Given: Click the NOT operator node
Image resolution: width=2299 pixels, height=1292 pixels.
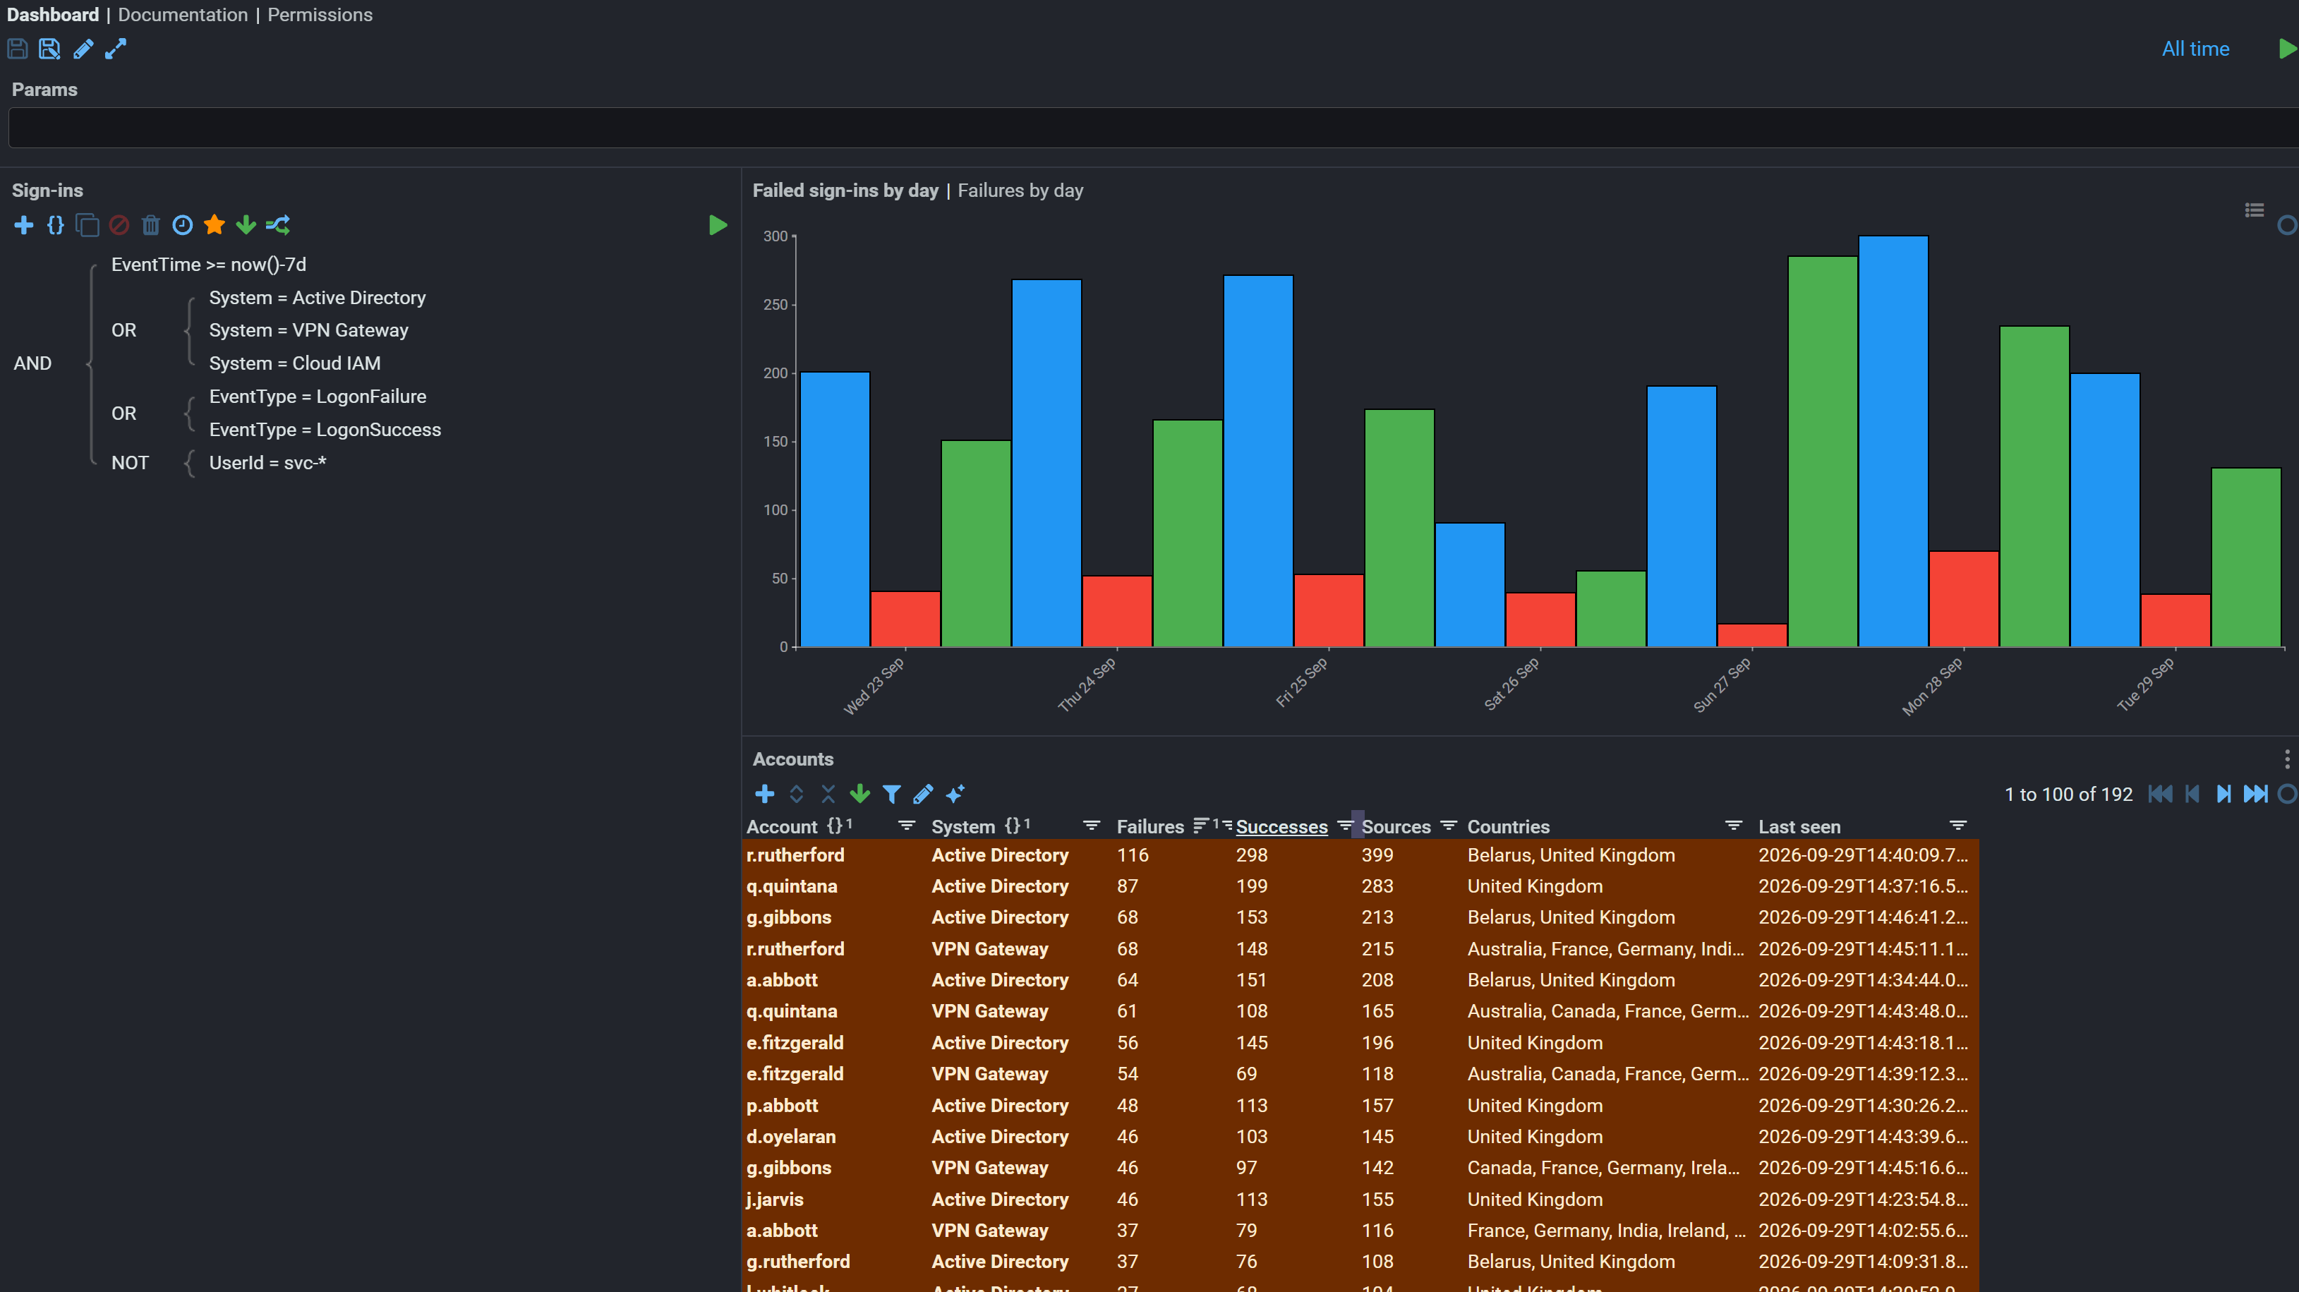Looking at the screenshot, I should (x=129, y=462).
